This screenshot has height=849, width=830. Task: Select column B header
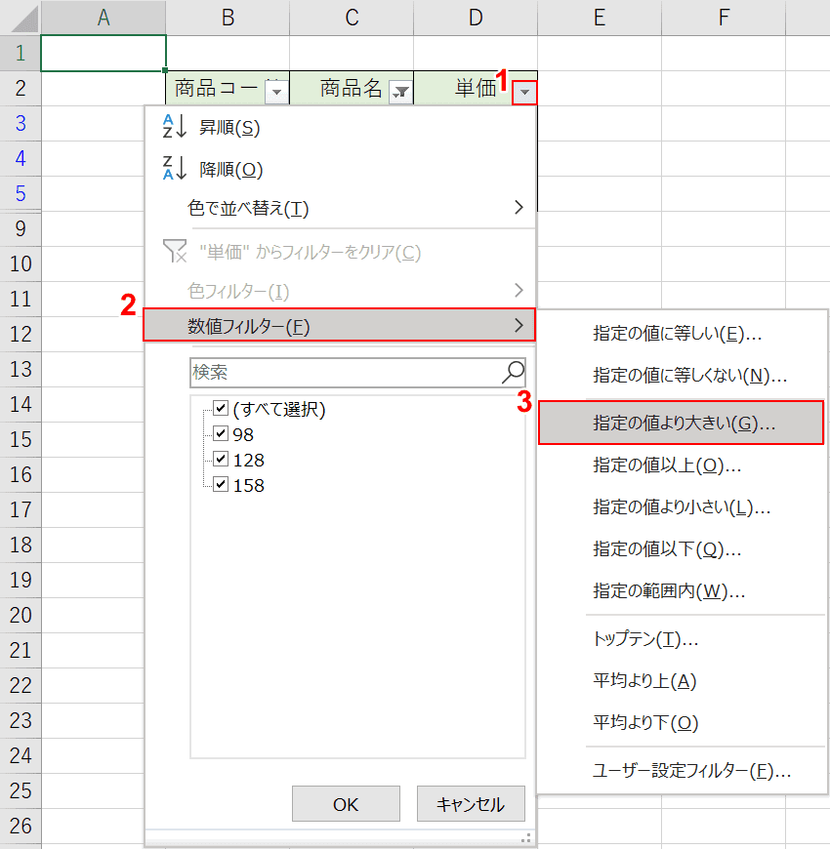[x=228, y=18]
